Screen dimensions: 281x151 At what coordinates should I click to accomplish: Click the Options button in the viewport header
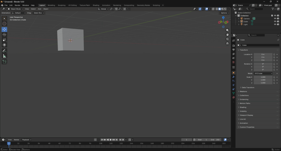224,13
